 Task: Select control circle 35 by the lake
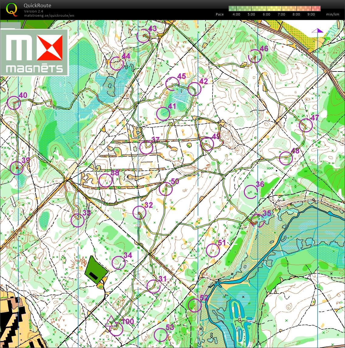point(258,221)
